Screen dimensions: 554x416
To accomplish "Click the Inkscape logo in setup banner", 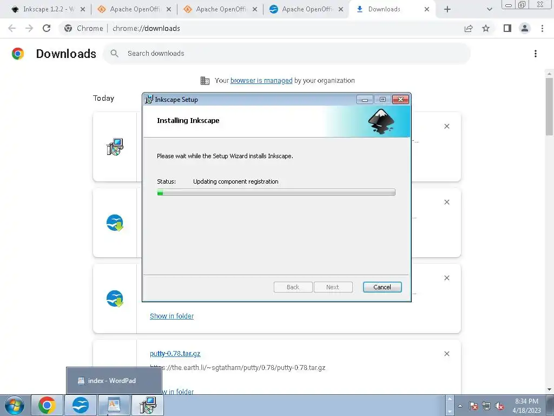I will tap(381, 121).
